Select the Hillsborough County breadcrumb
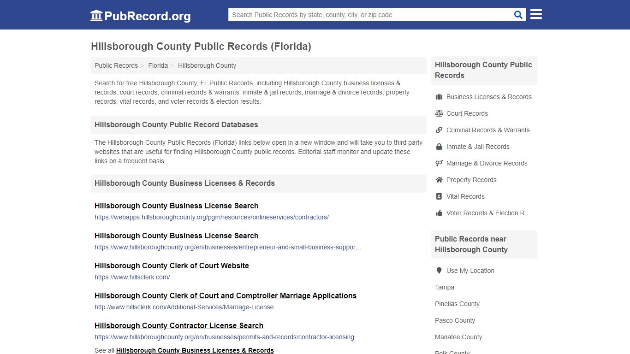 pos(207,65)
